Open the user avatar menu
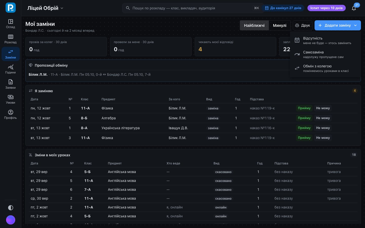Viewport: 365px width, 228px height. coord(11,220)
